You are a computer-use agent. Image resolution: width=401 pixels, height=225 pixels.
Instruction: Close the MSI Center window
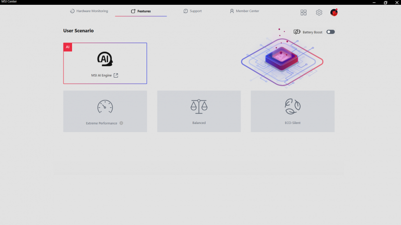pyautogui.click(x=396, y=2)
